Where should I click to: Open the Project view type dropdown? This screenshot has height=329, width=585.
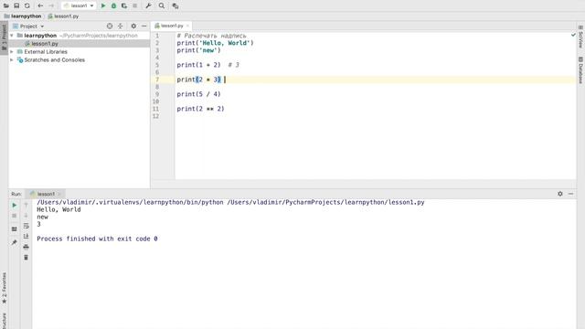coord(28,27)
